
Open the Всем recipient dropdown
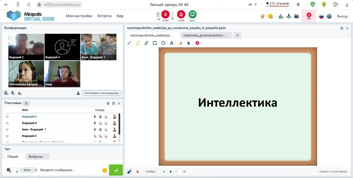click(28, 170)
